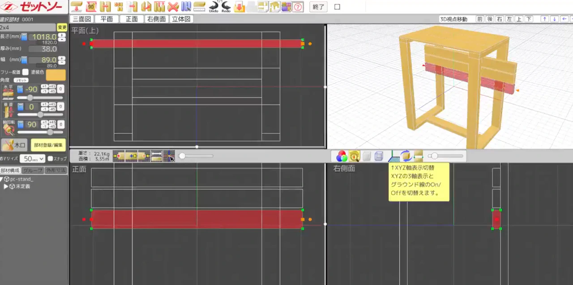Enable the スナップ snap checkbox
Screen dimensions: 573x285
click(x=51, y=159)
